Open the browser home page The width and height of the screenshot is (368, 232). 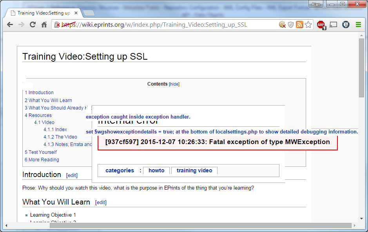click(44, 24)
